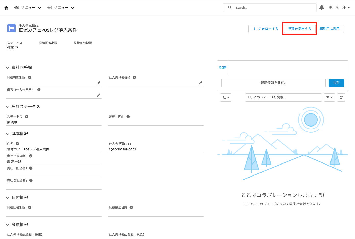Viewport: 355px width, 239px height.
Task: Collapse the 当社ステータス section
Action: click(x=8, y=107)
